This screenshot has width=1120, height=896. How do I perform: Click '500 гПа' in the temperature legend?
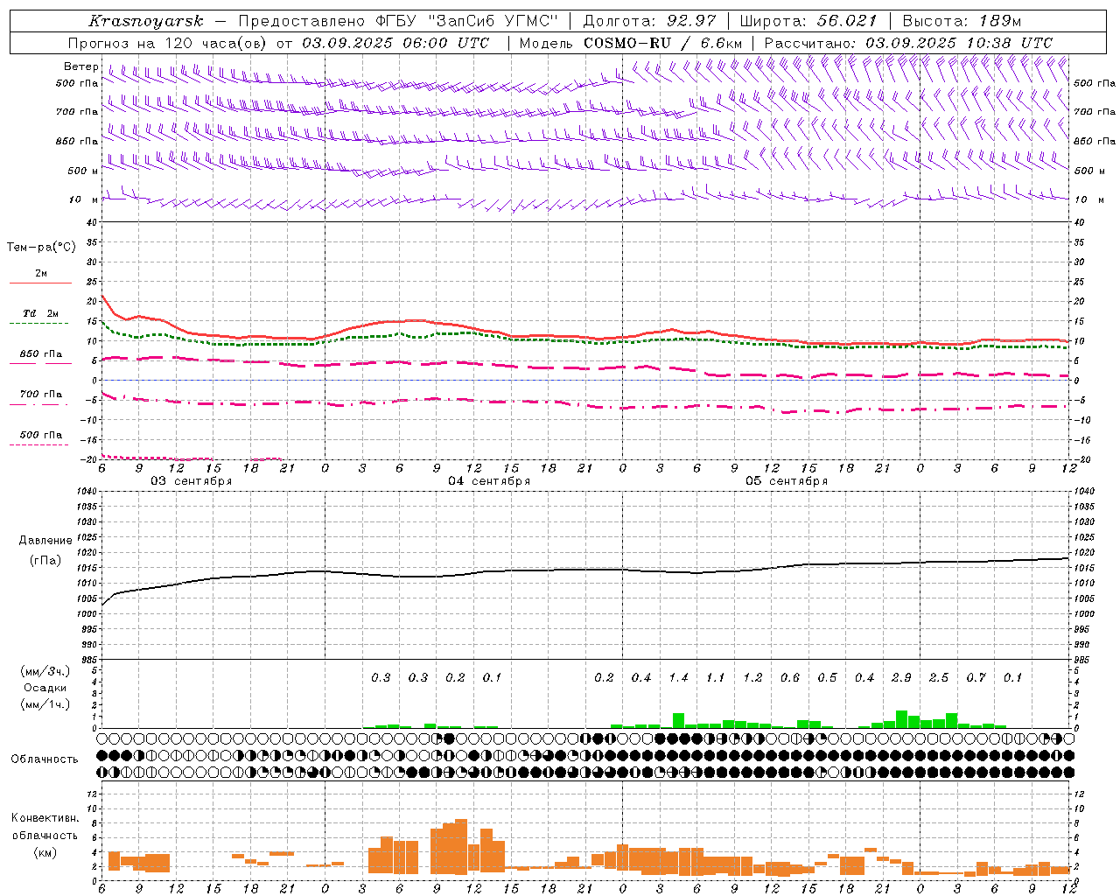pos(41,435)
